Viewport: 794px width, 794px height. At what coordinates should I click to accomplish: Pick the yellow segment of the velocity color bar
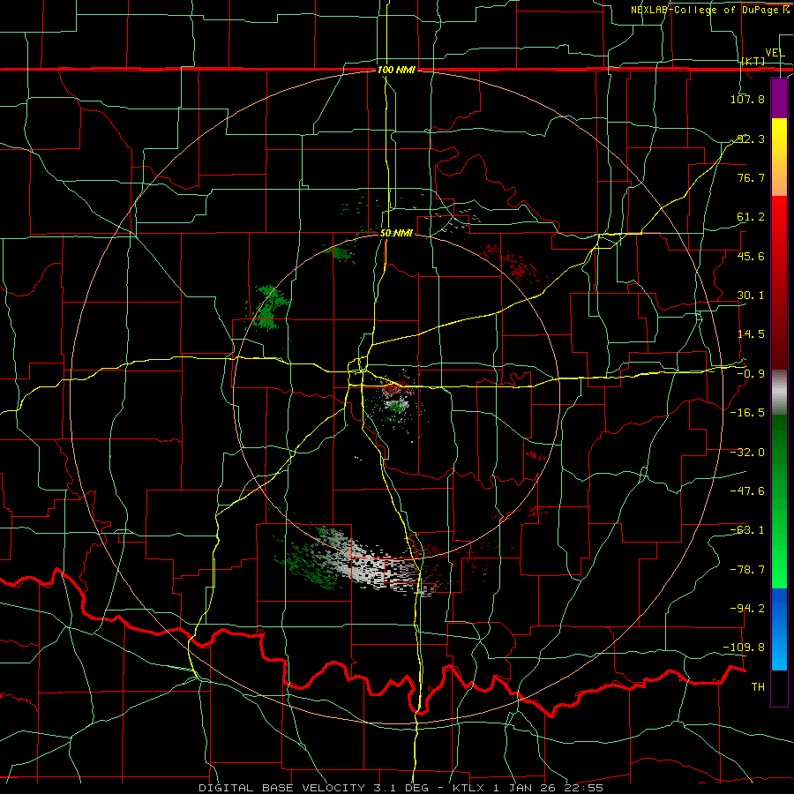click(779, 157)
